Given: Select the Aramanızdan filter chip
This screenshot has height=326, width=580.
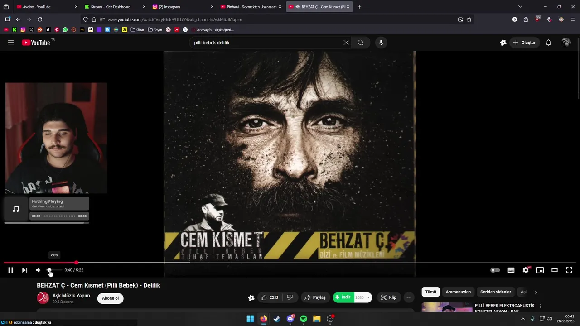Looking at the screenshot, I should click(x=458, y=292).
